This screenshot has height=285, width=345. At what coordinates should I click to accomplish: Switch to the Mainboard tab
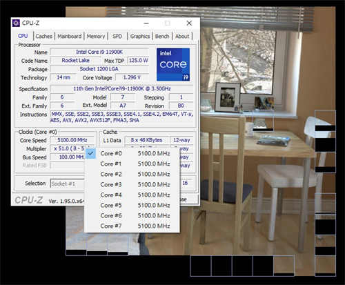(70, 37)
